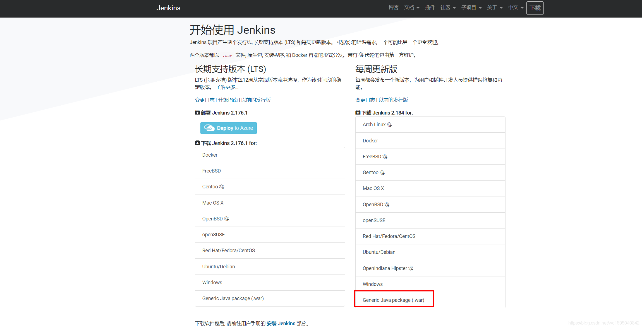Viewport: 642px width, 328px height.
Task: Select Ubuntu/Debian in the LTS list
Action: pos(270,267)
